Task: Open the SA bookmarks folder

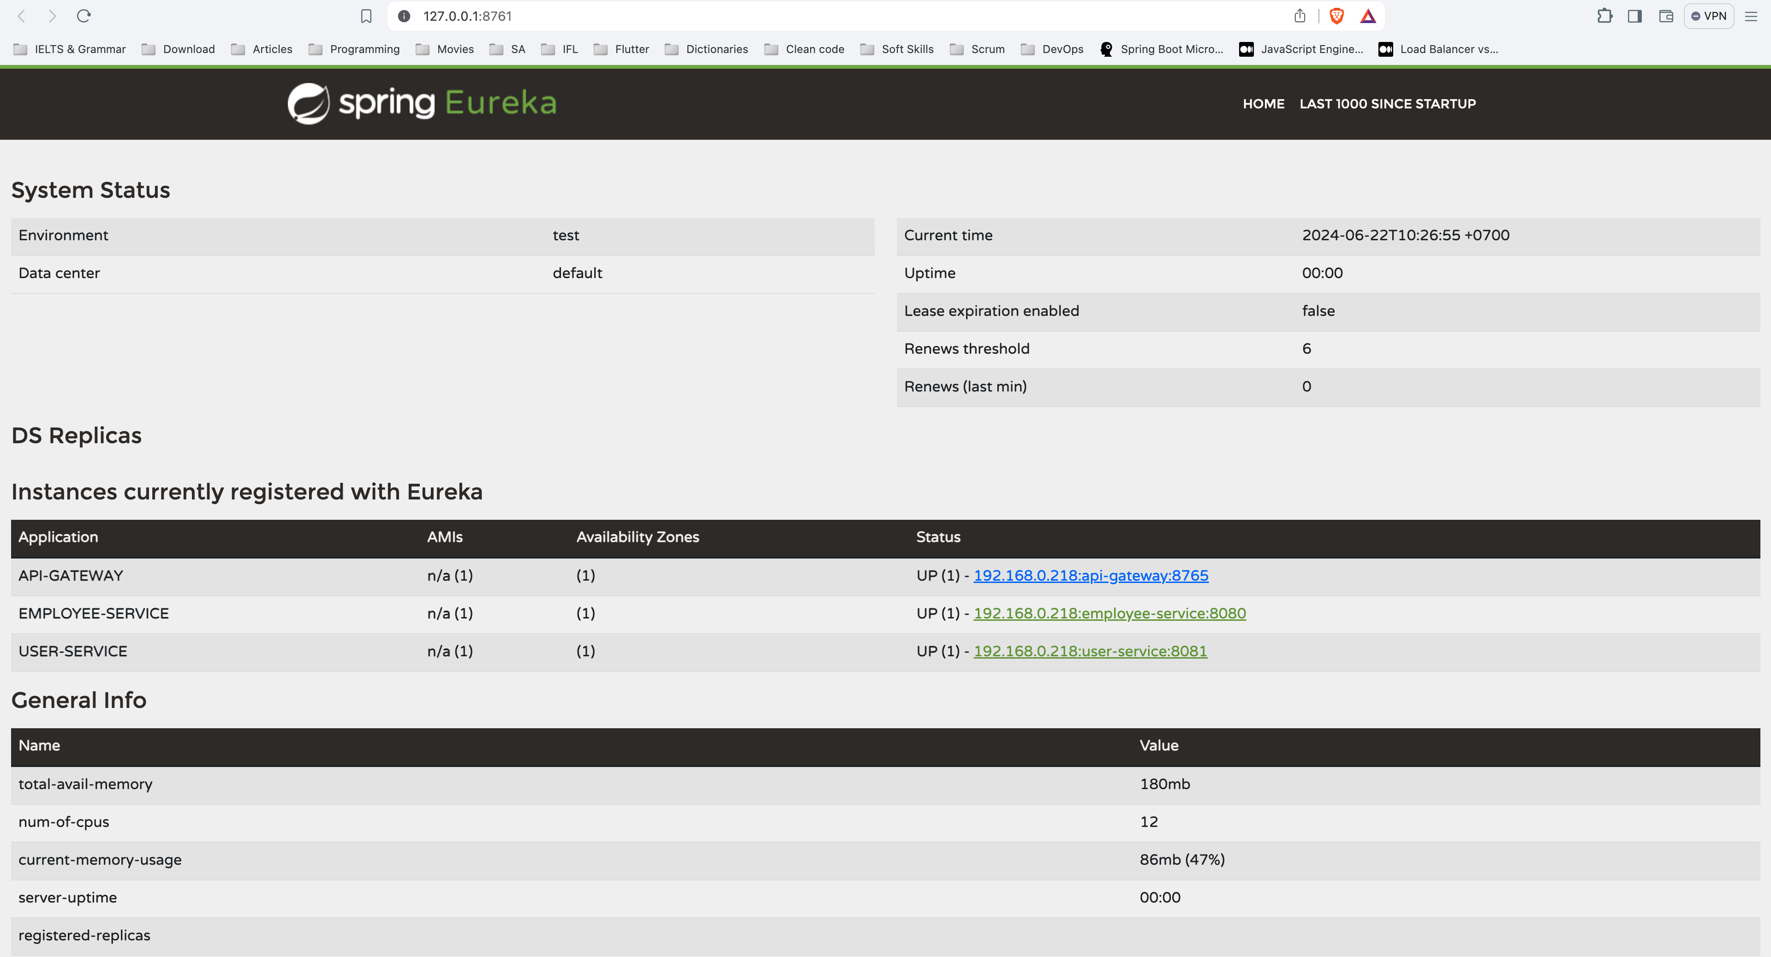Action: (507, 49)
